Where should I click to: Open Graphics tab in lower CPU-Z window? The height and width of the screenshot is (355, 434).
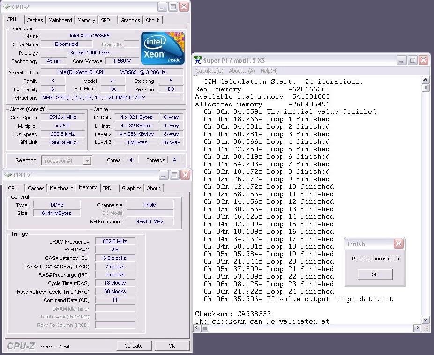pyautogui.click(x=132, y=188)
